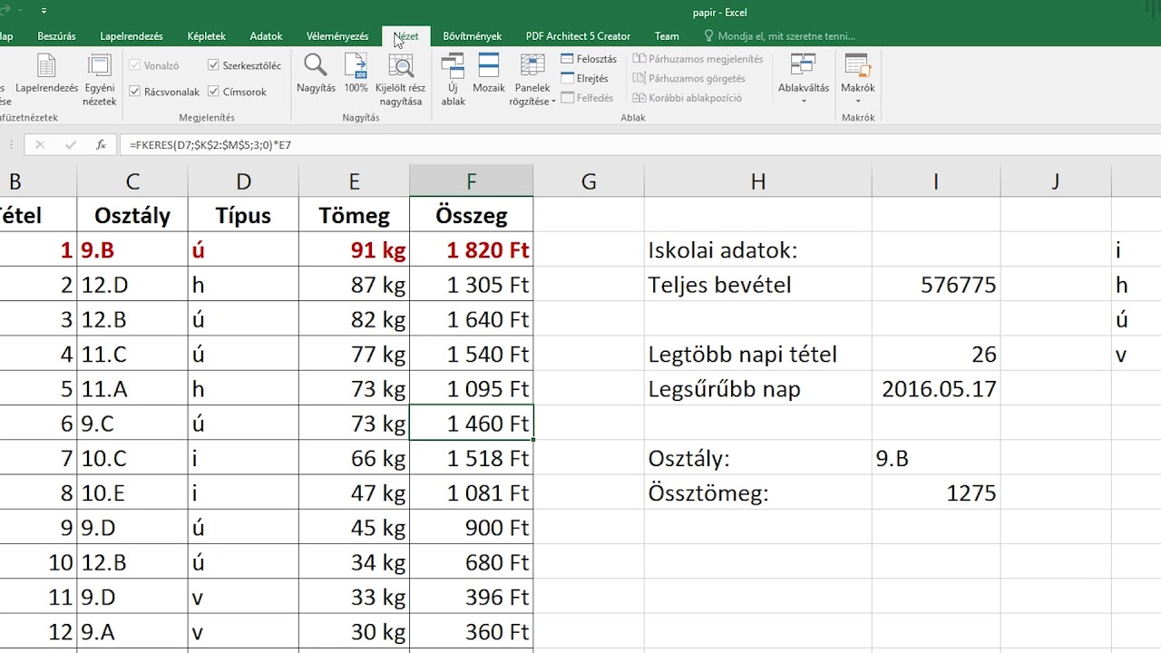The image size is (1161, 653).
Task: Open the Bővítmények ribbon tab
Action: pyautogui.click(x=472, y=36)
